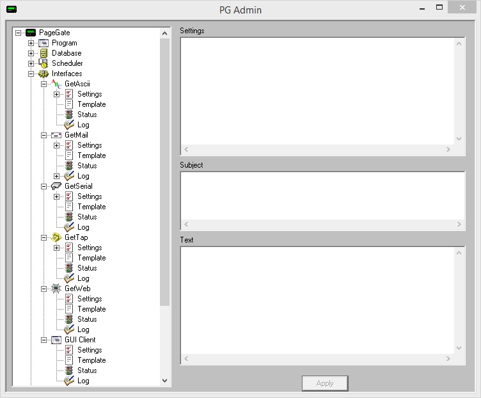Click the Database node icon
This screenshot has height=398, width=481.
click(x=43, y=53)
